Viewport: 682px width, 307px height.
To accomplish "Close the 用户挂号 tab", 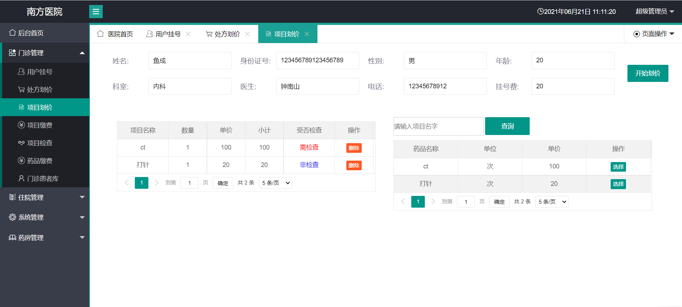I will click(188, 34).
